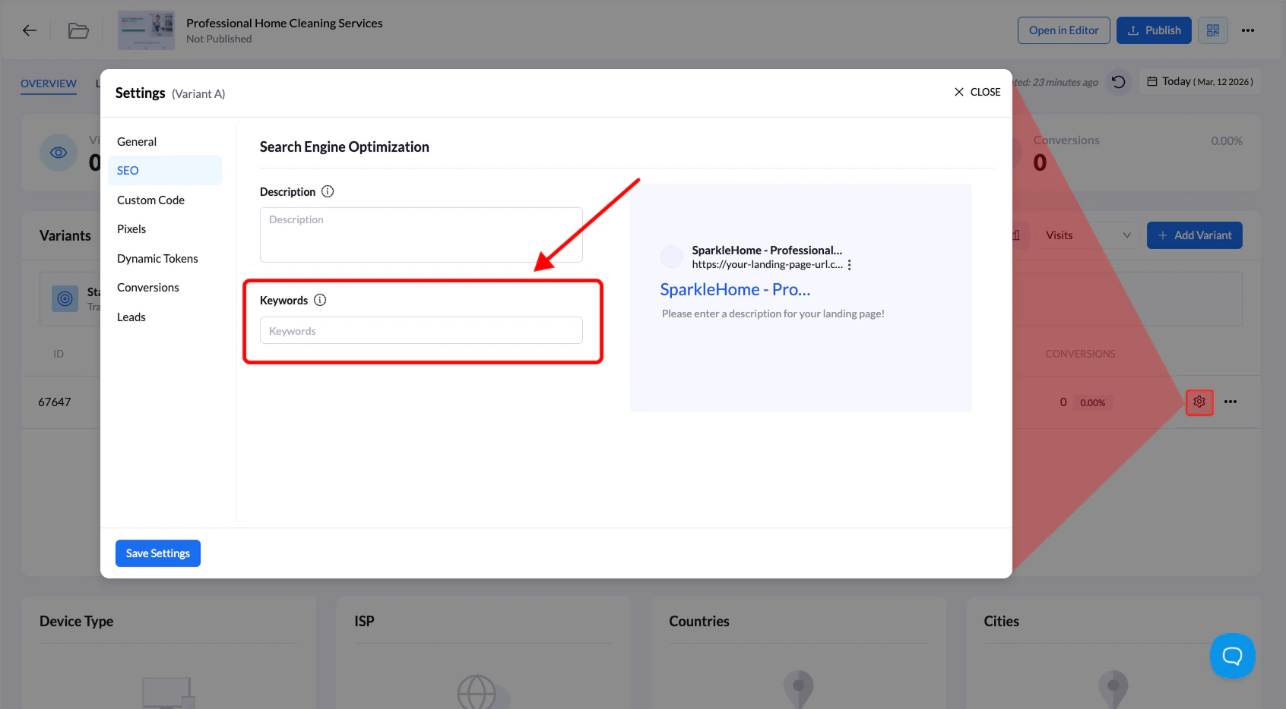The height and width of the screenshot is (709, 1286).
Task: Click the globe icon in ISP card
Action: pyautogui.click(x=477, y=692)
